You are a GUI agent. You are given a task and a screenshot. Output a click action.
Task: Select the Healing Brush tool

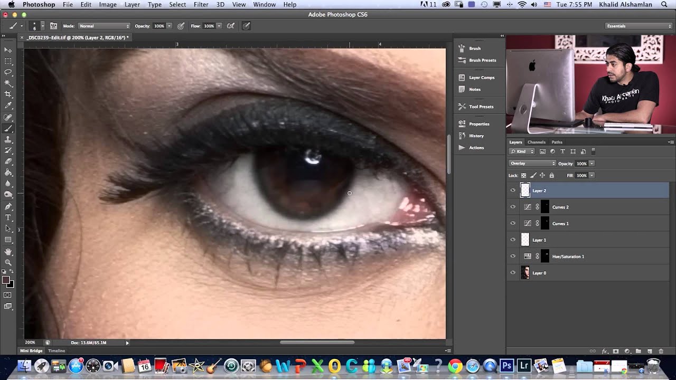coord(8,117)
